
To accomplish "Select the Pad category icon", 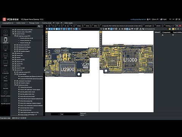I will coord(5,48).
